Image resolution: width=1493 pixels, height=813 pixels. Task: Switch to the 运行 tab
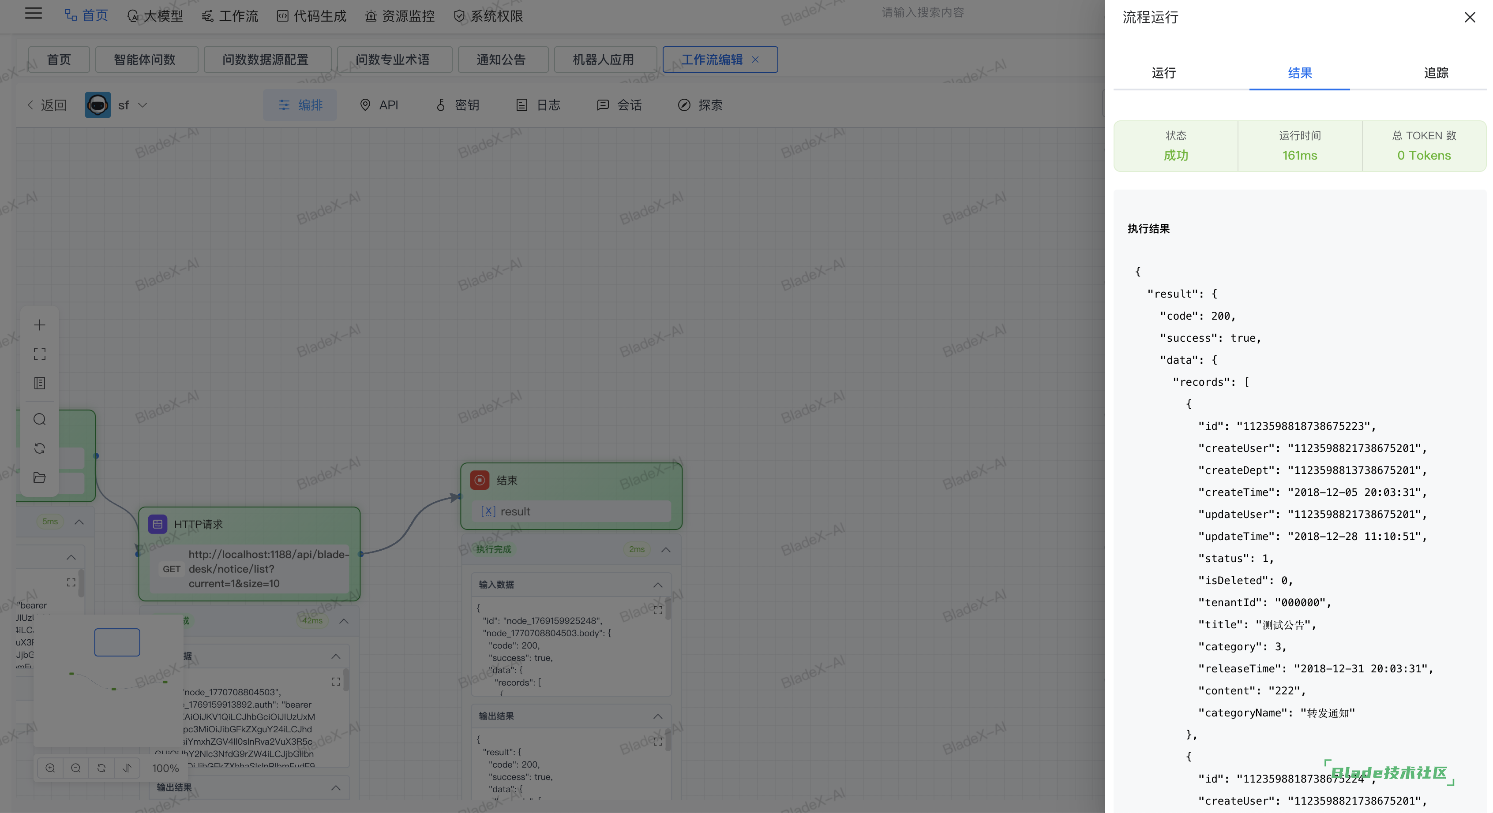1163,73
